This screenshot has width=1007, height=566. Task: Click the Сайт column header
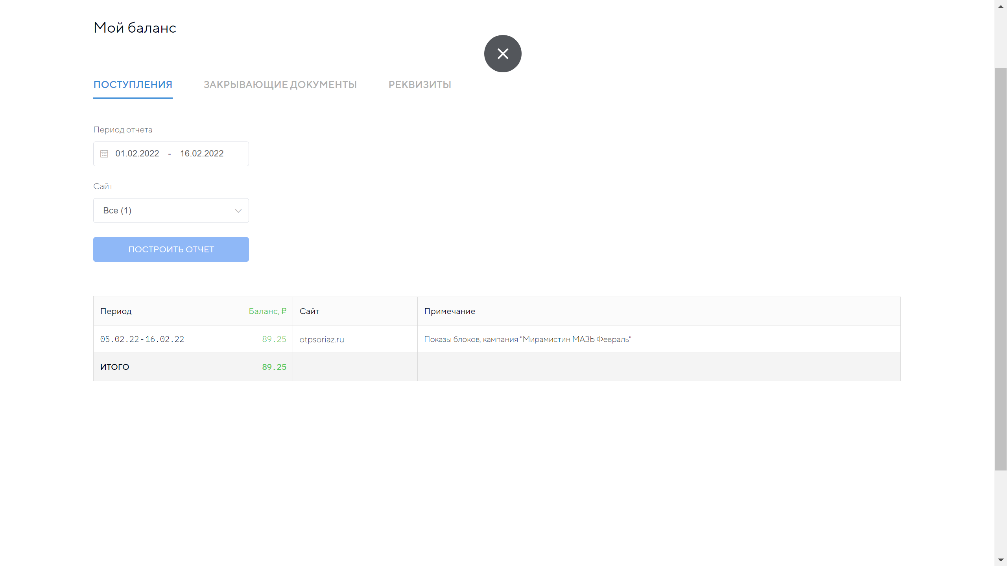pyautogui.click(x=309, y=311)
